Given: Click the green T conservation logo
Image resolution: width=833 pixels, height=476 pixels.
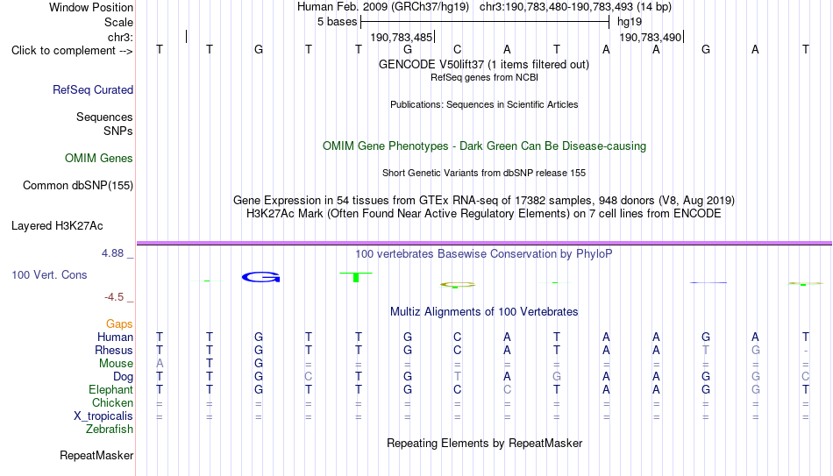Looking at the screenshot, I should click(x=356, y=277).
